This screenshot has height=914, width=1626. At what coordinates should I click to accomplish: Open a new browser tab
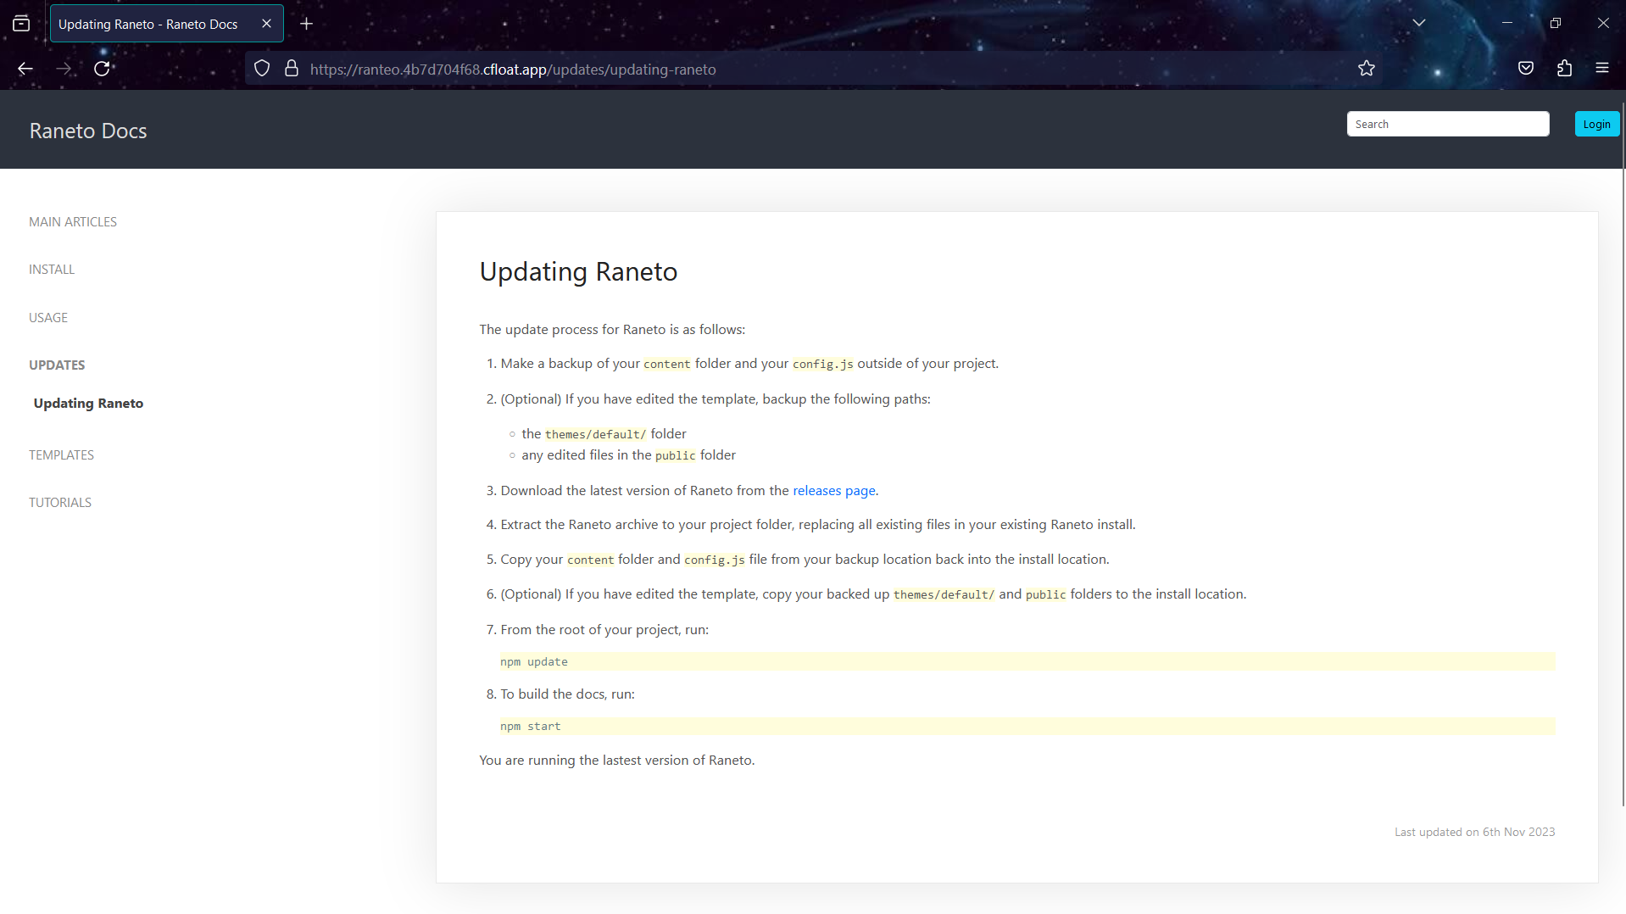pos(307,24)
